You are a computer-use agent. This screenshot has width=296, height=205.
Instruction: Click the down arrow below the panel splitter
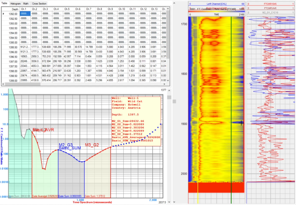[174, 202]
